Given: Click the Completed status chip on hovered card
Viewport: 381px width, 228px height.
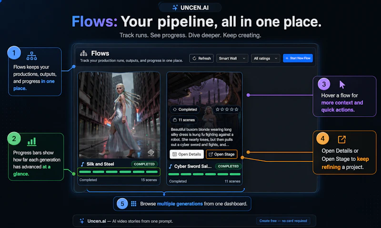Looking at the screenshot, I should click(x=185, y=109).
